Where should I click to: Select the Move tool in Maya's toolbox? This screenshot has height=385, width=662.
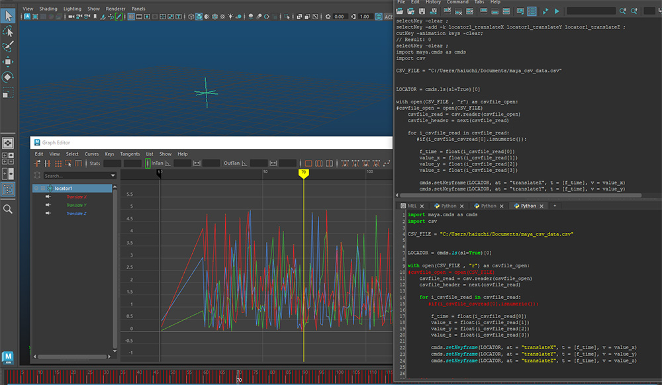(9, 61)
